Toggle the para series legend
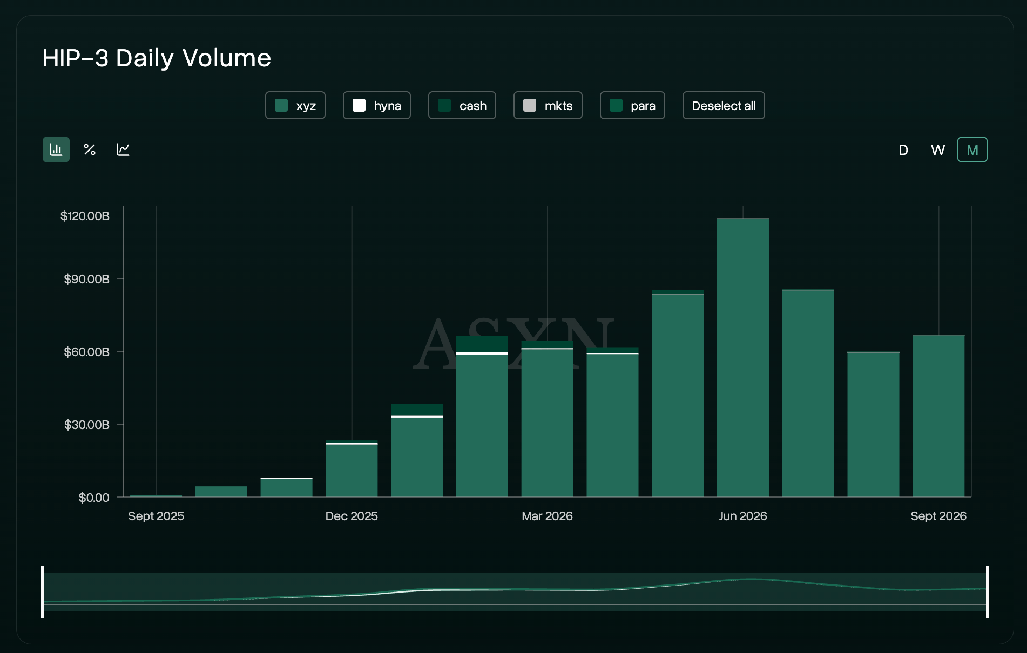Image resolution: width=1027 pixels, height=653 pixels. [632, 105]
